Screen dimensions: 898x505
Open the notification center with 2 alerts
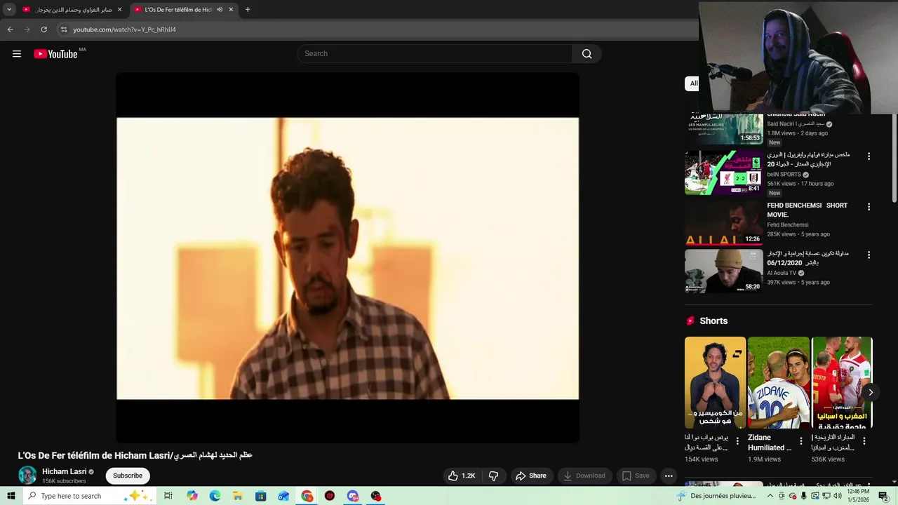point(883,496)
